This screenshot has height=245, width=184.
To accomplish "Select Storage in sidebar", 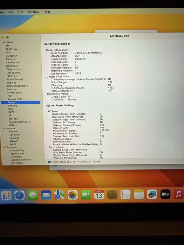I will pos(13,119).
